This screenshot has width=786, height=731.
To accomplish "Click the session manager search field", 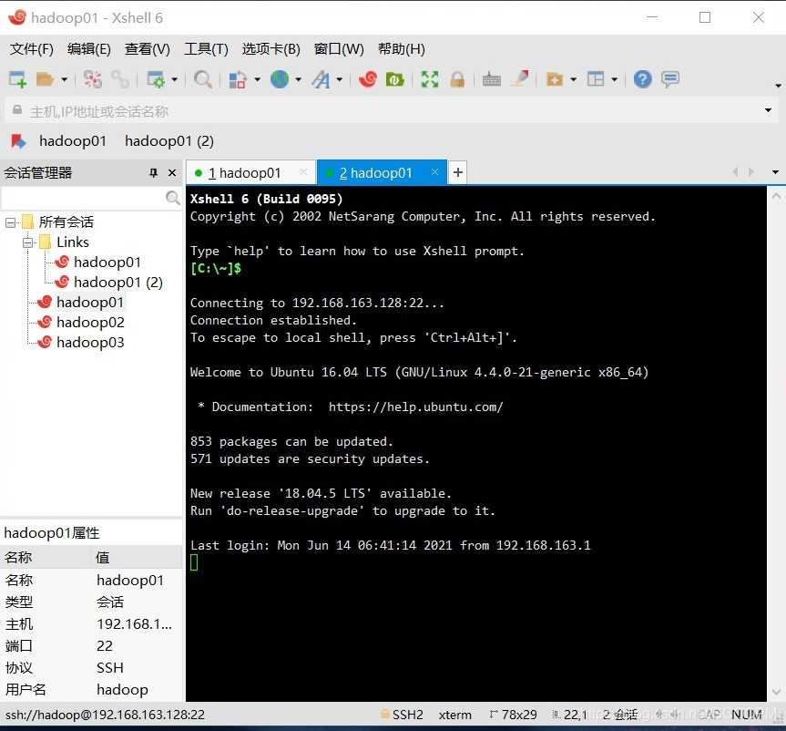I will (x=82, y=198).
